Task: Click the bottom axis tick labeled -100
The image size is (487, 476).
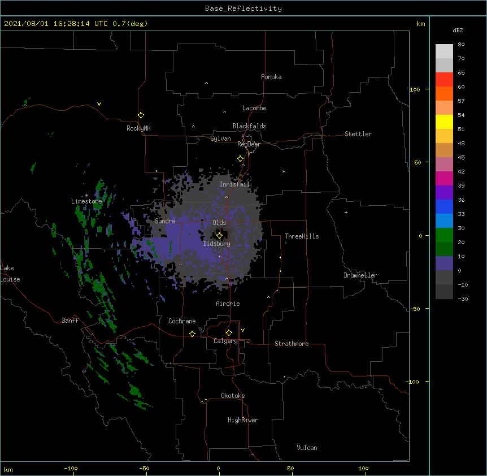Action: point(71,469)
